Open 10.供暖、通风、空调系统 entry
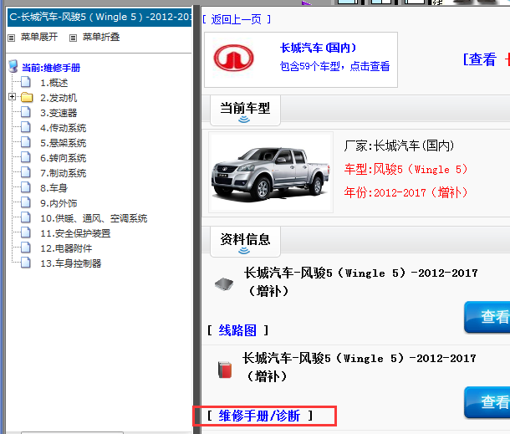The width and height of the screenshot is (510, 434). (94, 218)
